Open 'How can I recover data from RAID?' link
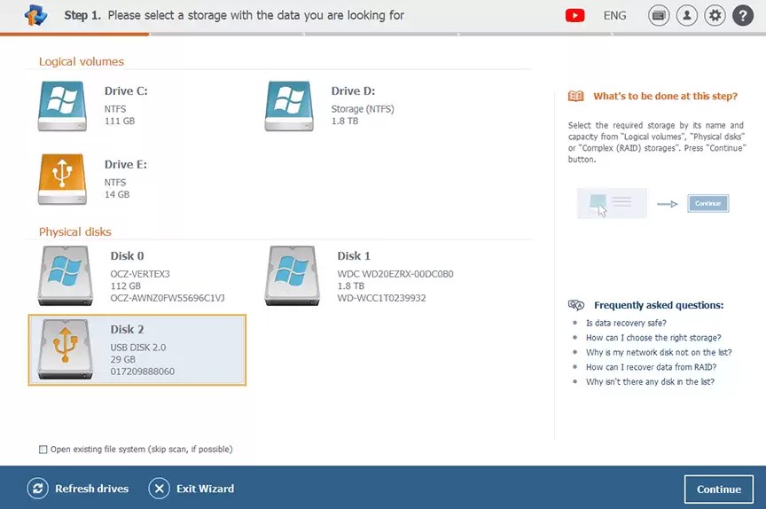 pos(651,367)
